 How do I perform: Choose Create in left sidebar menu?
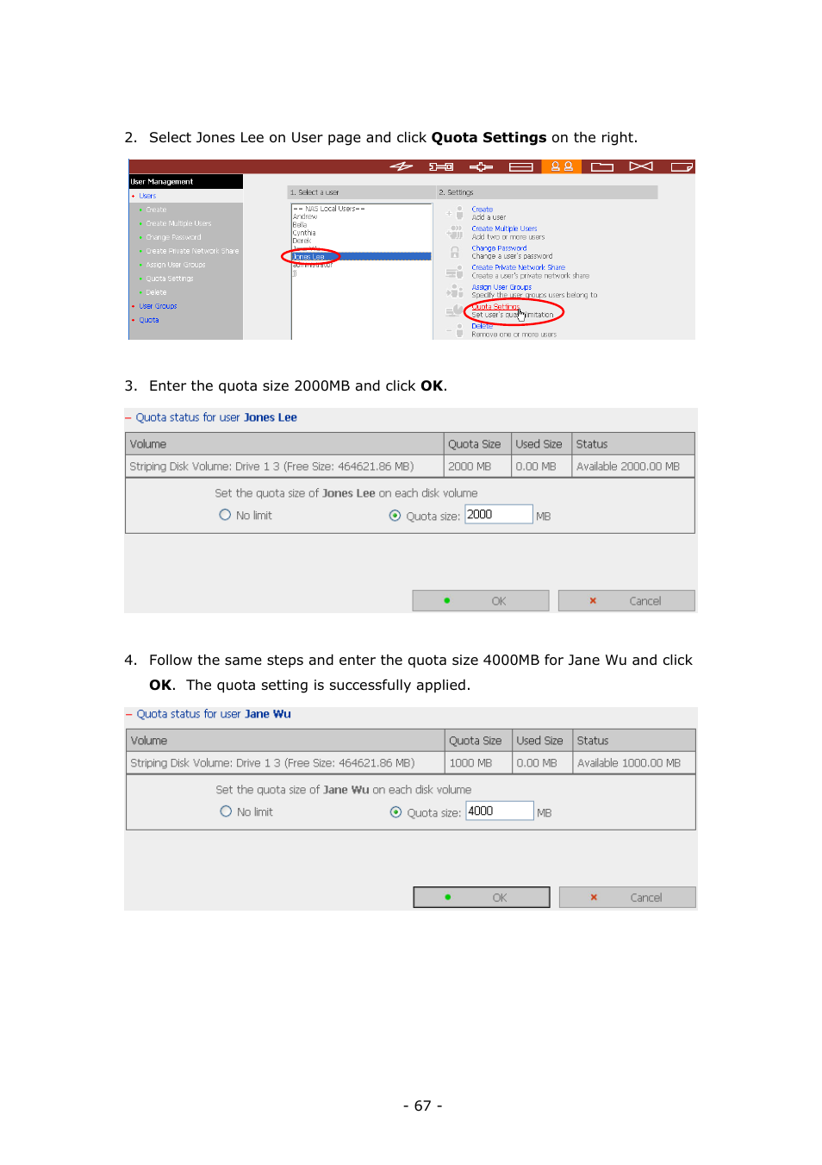click(156, 210)
